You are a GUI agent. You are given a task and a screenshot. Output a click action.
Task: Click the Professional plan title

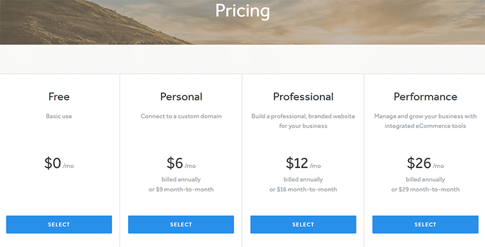coord(303,97)
